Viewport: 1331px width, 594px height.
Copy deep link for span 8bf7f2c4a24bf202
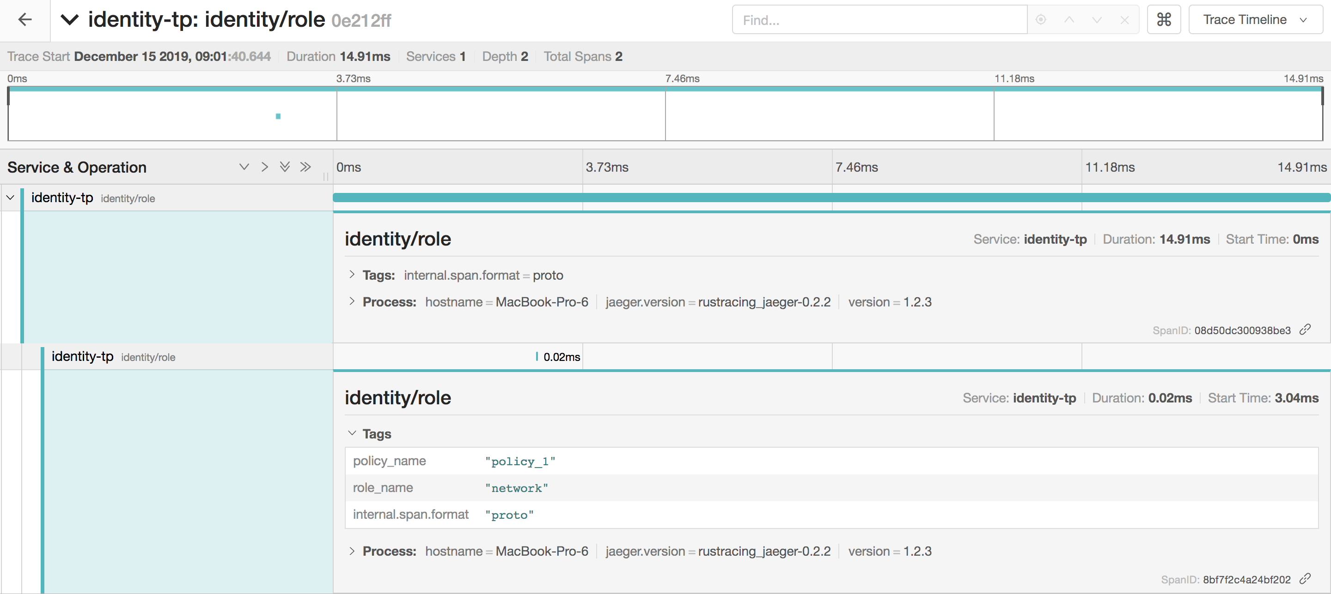[1305, 578]
